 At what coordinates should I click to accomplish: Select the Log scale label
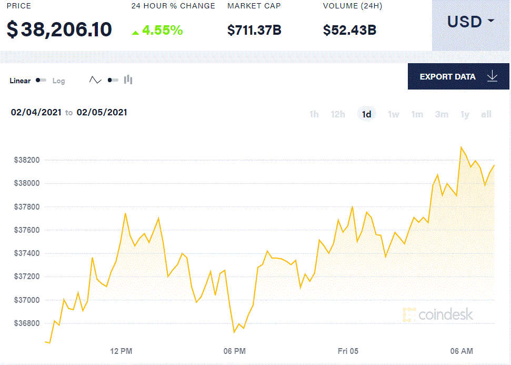pos(58,81)
